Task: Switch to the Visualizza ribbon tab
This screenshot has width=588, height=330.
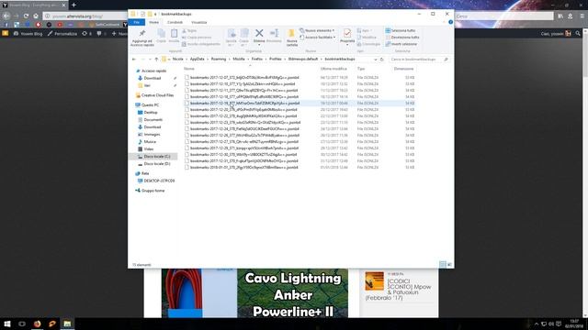Action: pos(198,22)
